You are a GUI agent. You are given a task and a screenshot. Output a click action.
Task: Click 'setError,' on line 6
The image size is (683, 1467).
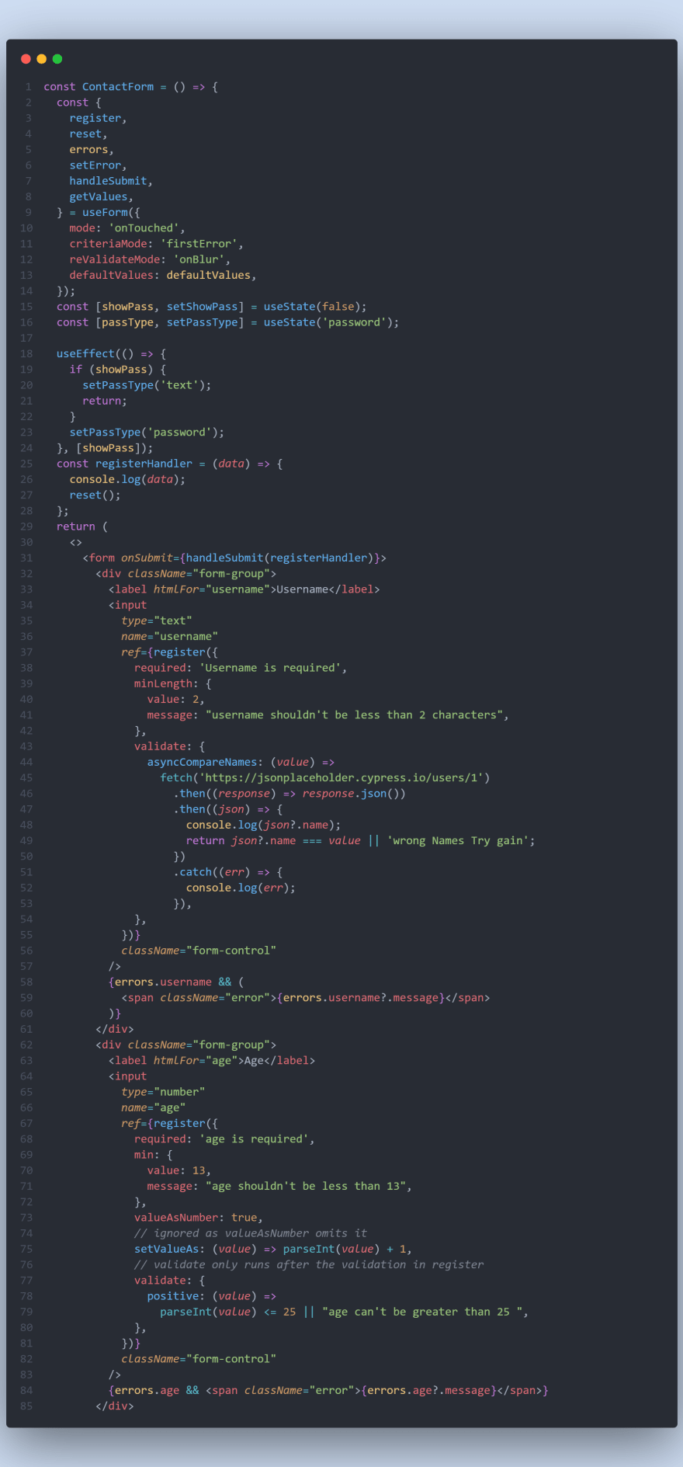[x=99, y=165]
